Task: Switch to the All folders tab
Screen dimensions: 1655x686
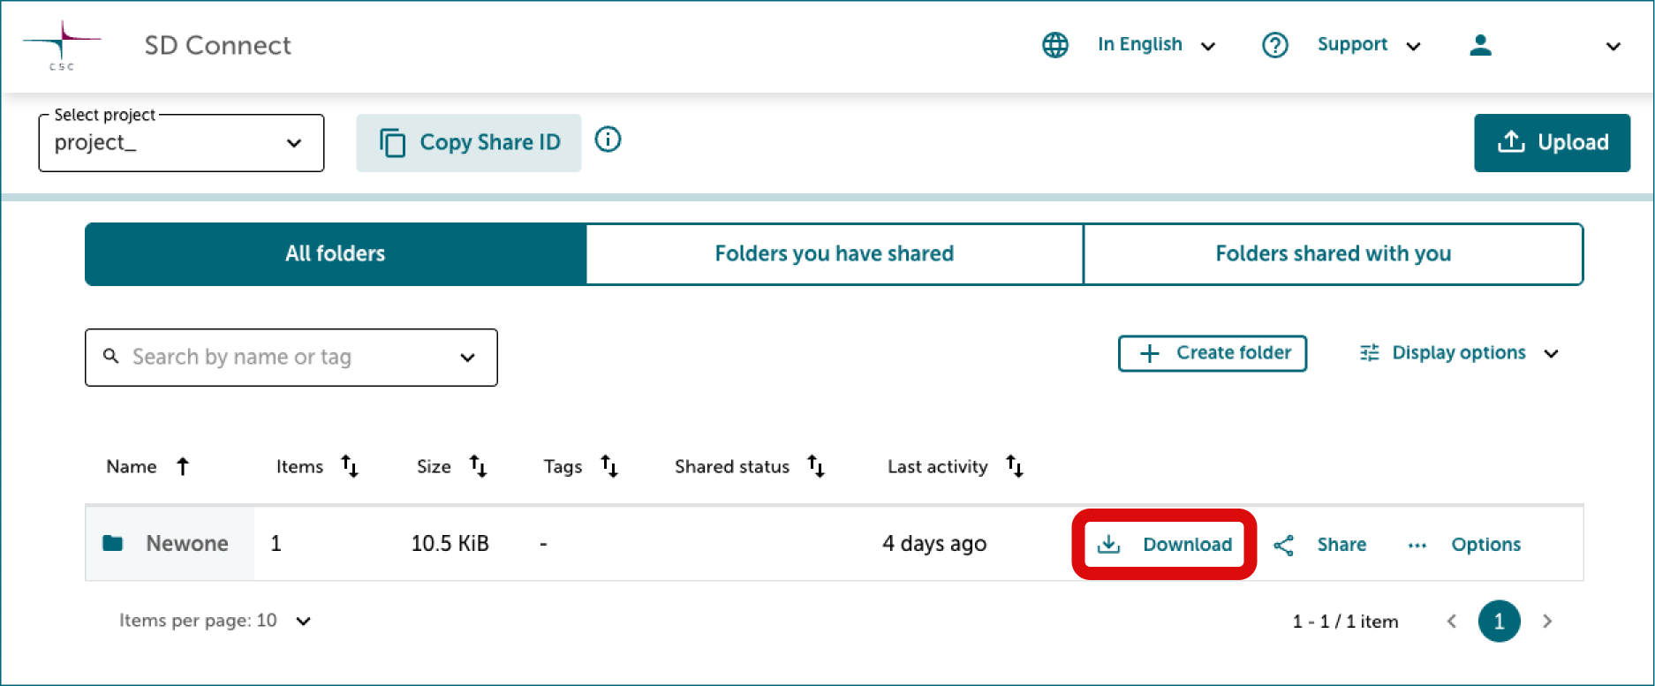Action: (x=336, y=254)
